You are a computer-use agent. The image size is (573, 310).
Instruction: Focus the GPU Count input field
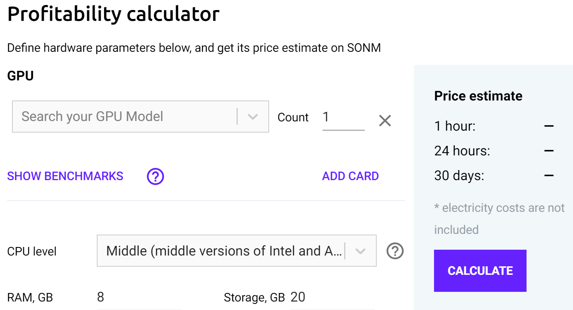pyautogui.click(x=343, y=118)
